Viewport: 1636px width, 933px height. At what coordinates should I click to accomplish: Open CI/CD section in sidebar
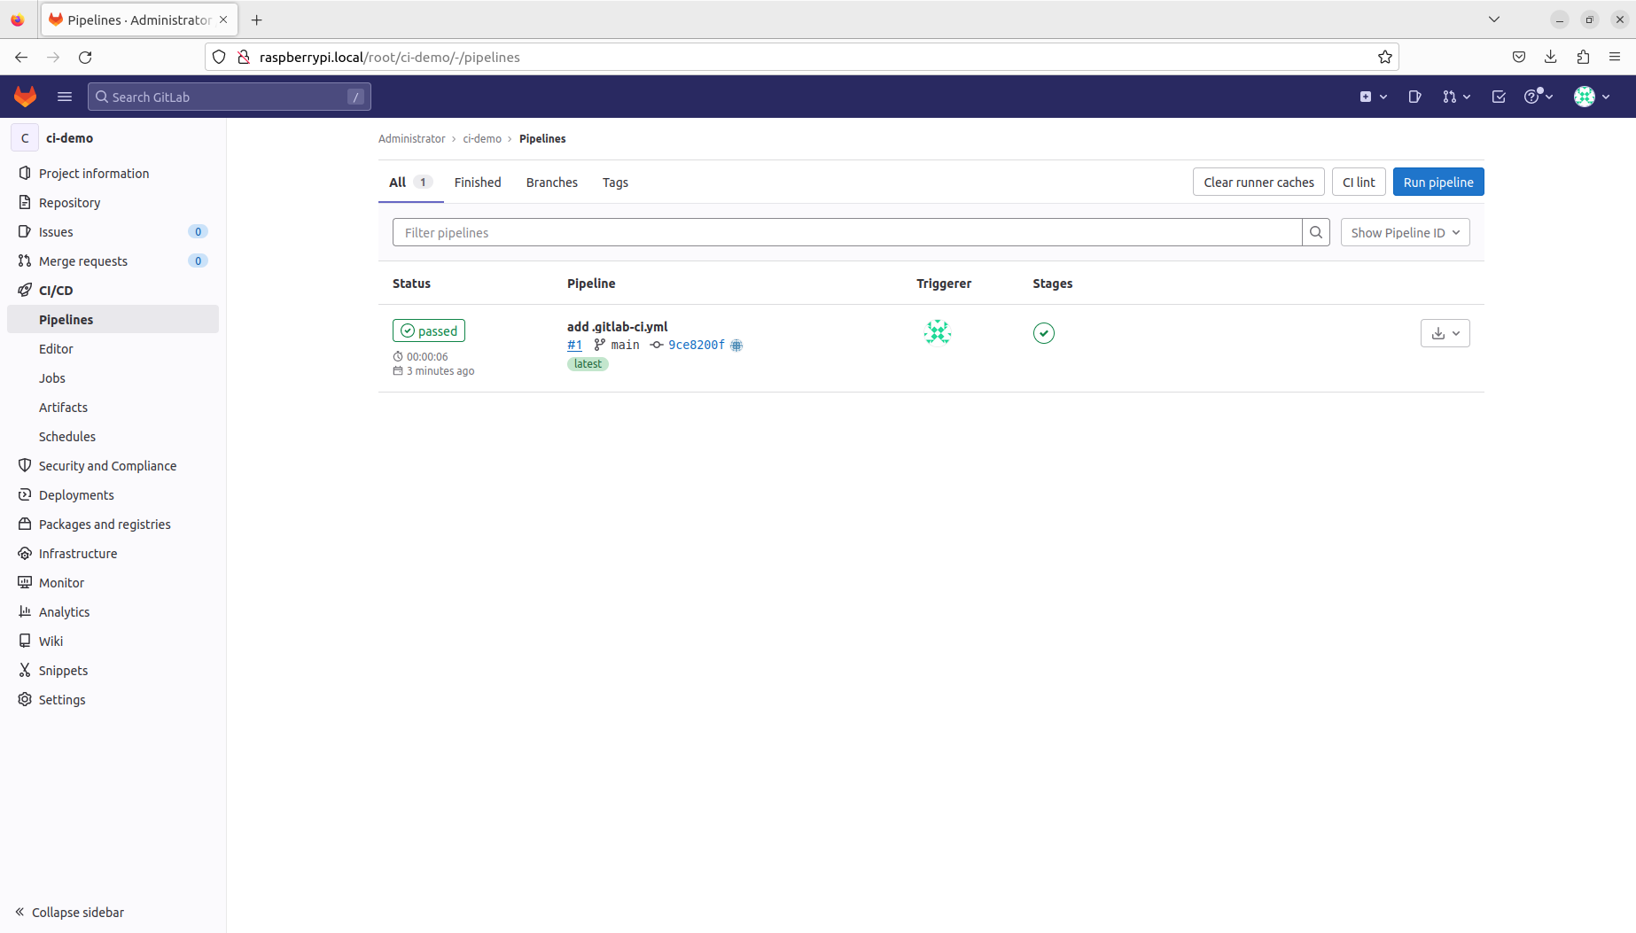[113, 290]
